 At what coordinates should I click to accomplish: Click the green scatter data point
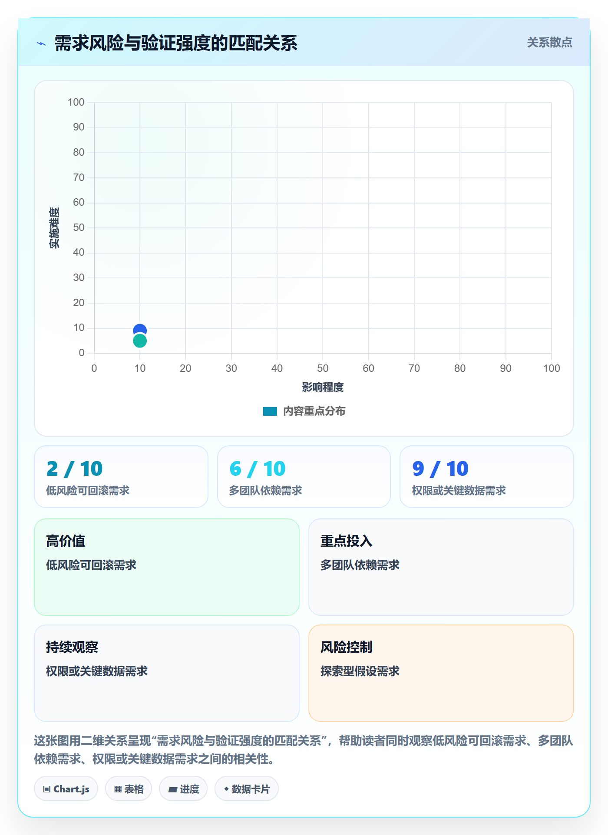point(140,341)
